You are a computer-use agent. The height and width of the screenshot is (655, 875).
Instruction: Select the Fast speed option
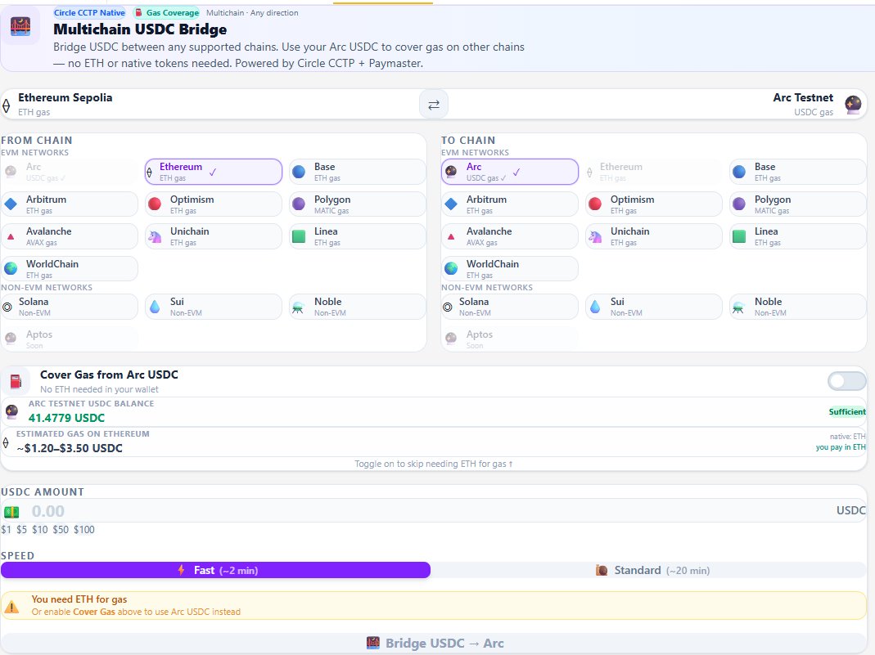[x=215, y=570]
